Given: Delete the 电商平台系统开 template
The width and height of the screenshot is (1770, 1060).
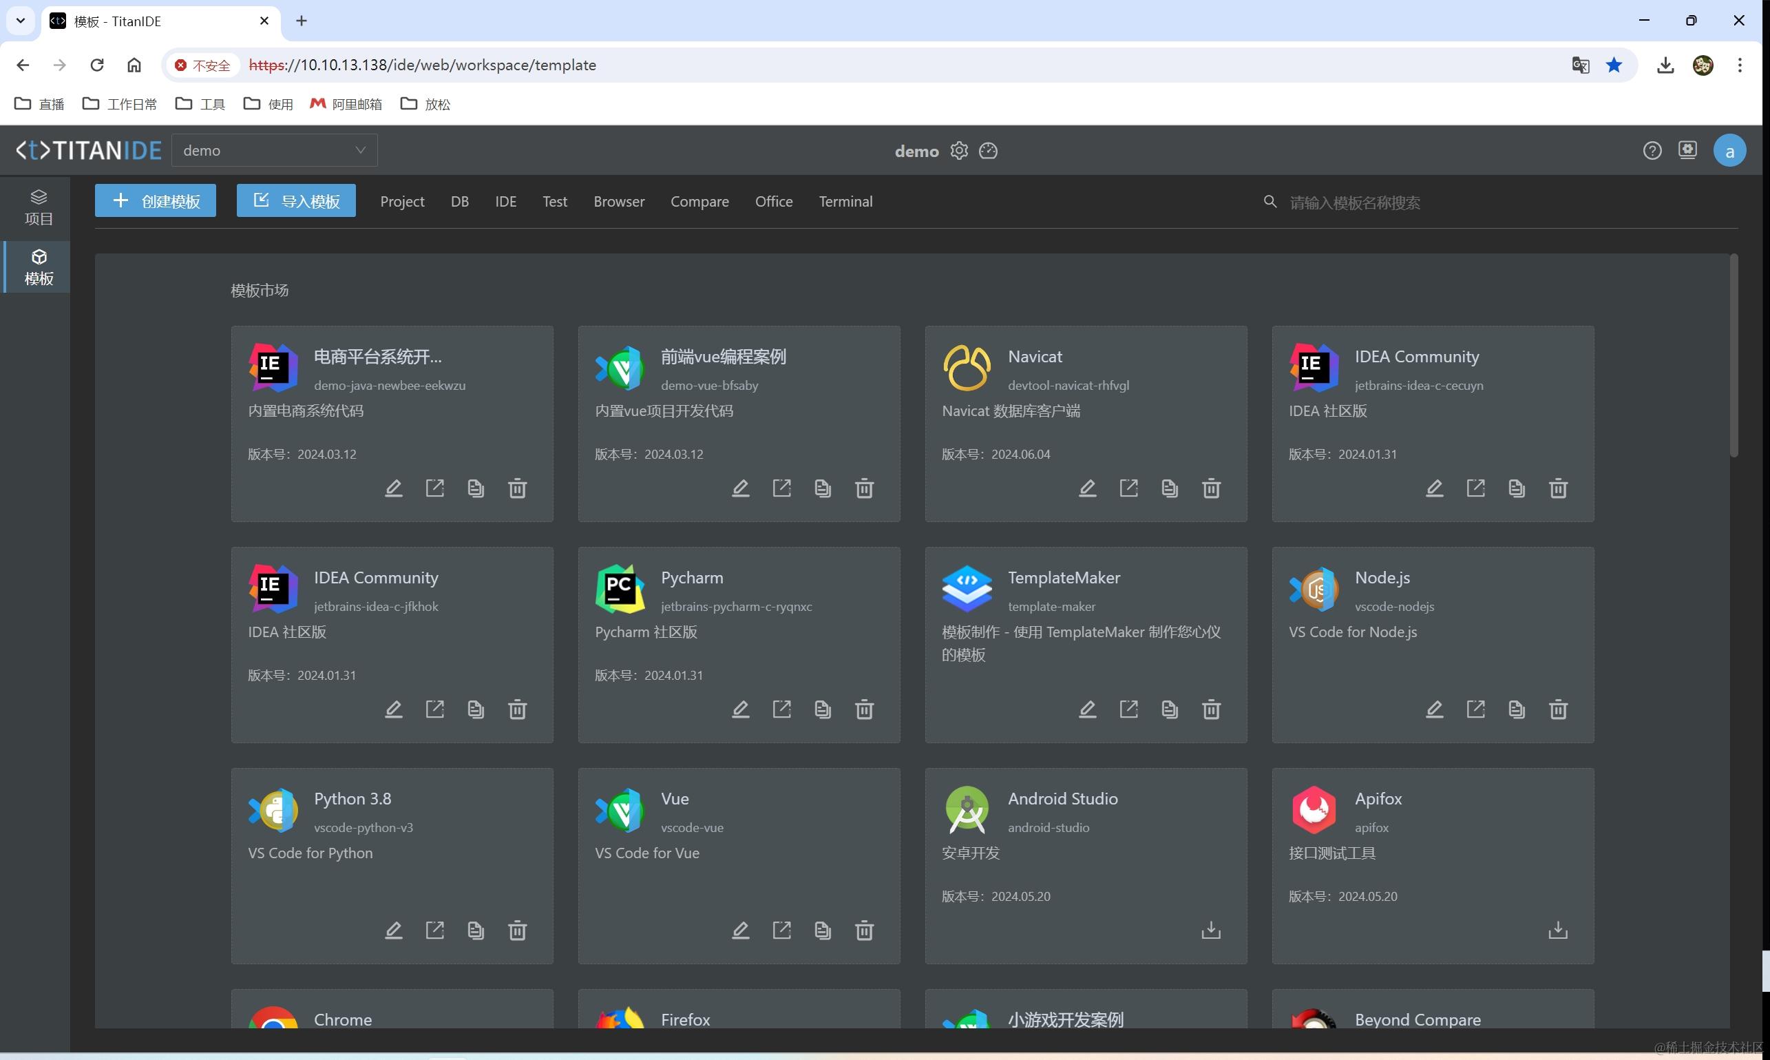Looking at the screenshot, I should (518, 488).
